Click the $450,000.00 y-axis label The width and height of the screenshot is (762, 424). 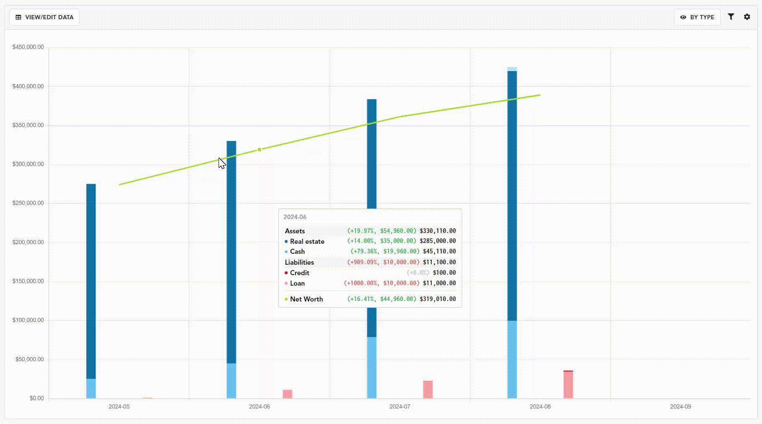(x=28, y=47)
